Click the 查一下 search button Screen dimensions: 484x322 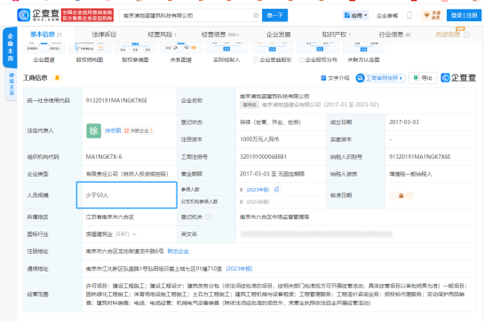click(274, 15)
